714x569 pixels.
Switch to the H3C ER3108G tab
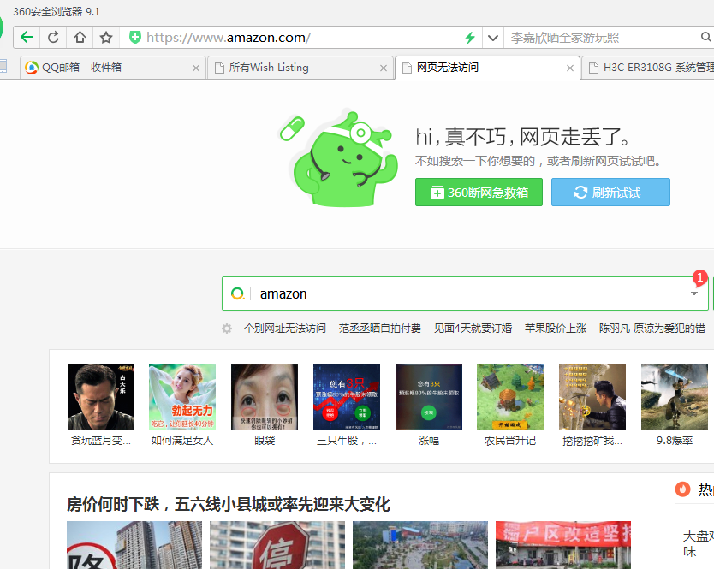[x=649, y=68]
